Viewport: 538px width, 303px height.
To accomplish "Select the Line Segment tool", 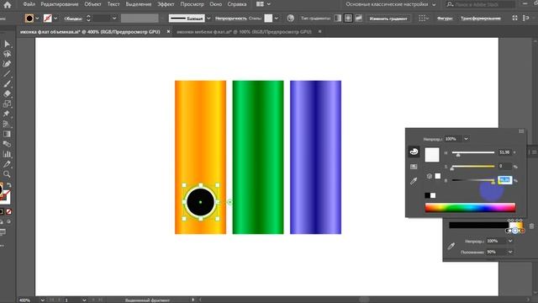I will point(7,74).
